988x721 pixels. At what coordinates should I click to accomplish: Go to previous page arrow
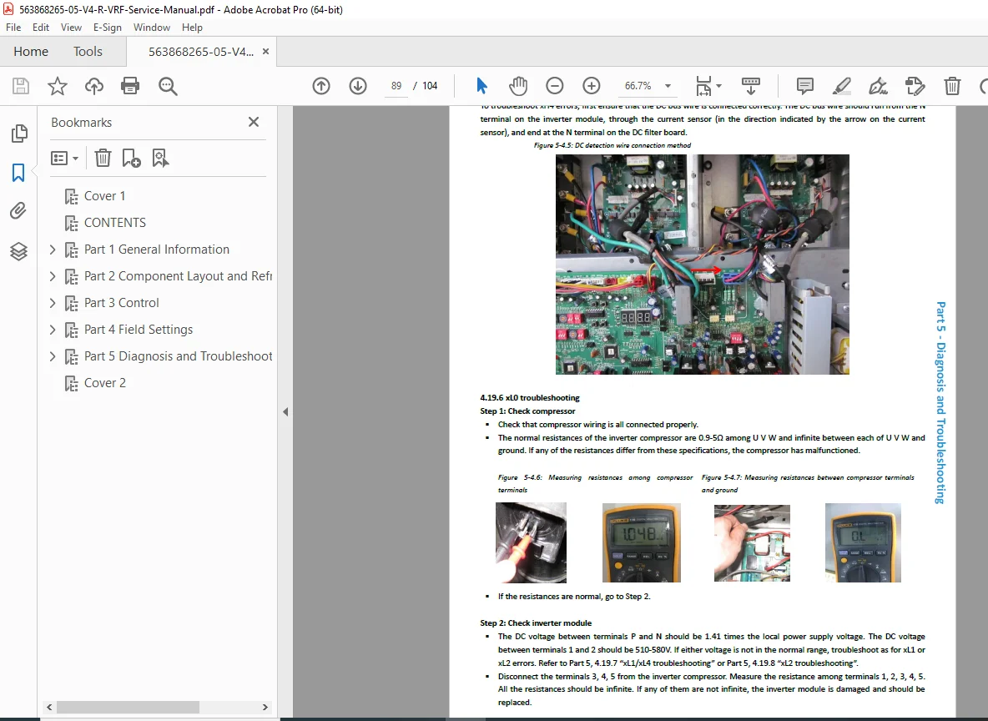pos(321,86)
